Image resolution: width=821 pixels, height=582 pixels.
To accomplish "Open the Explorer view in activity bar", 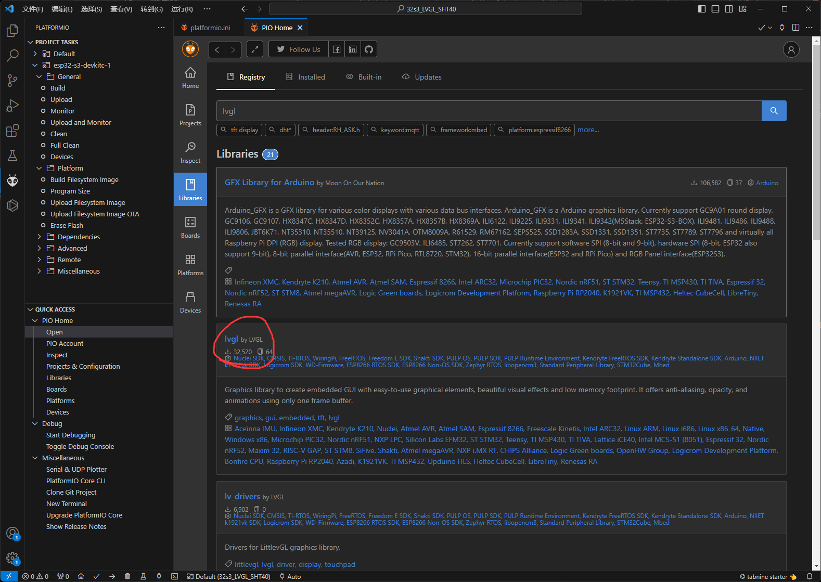I will click(x=12, y=31).
